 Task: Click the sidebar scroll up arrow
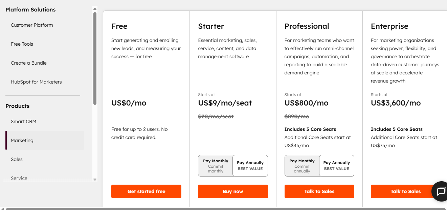click(95, 9)
